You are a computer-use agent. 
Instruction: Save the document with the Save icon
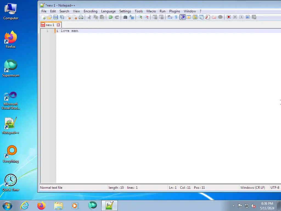click(56, 17)
